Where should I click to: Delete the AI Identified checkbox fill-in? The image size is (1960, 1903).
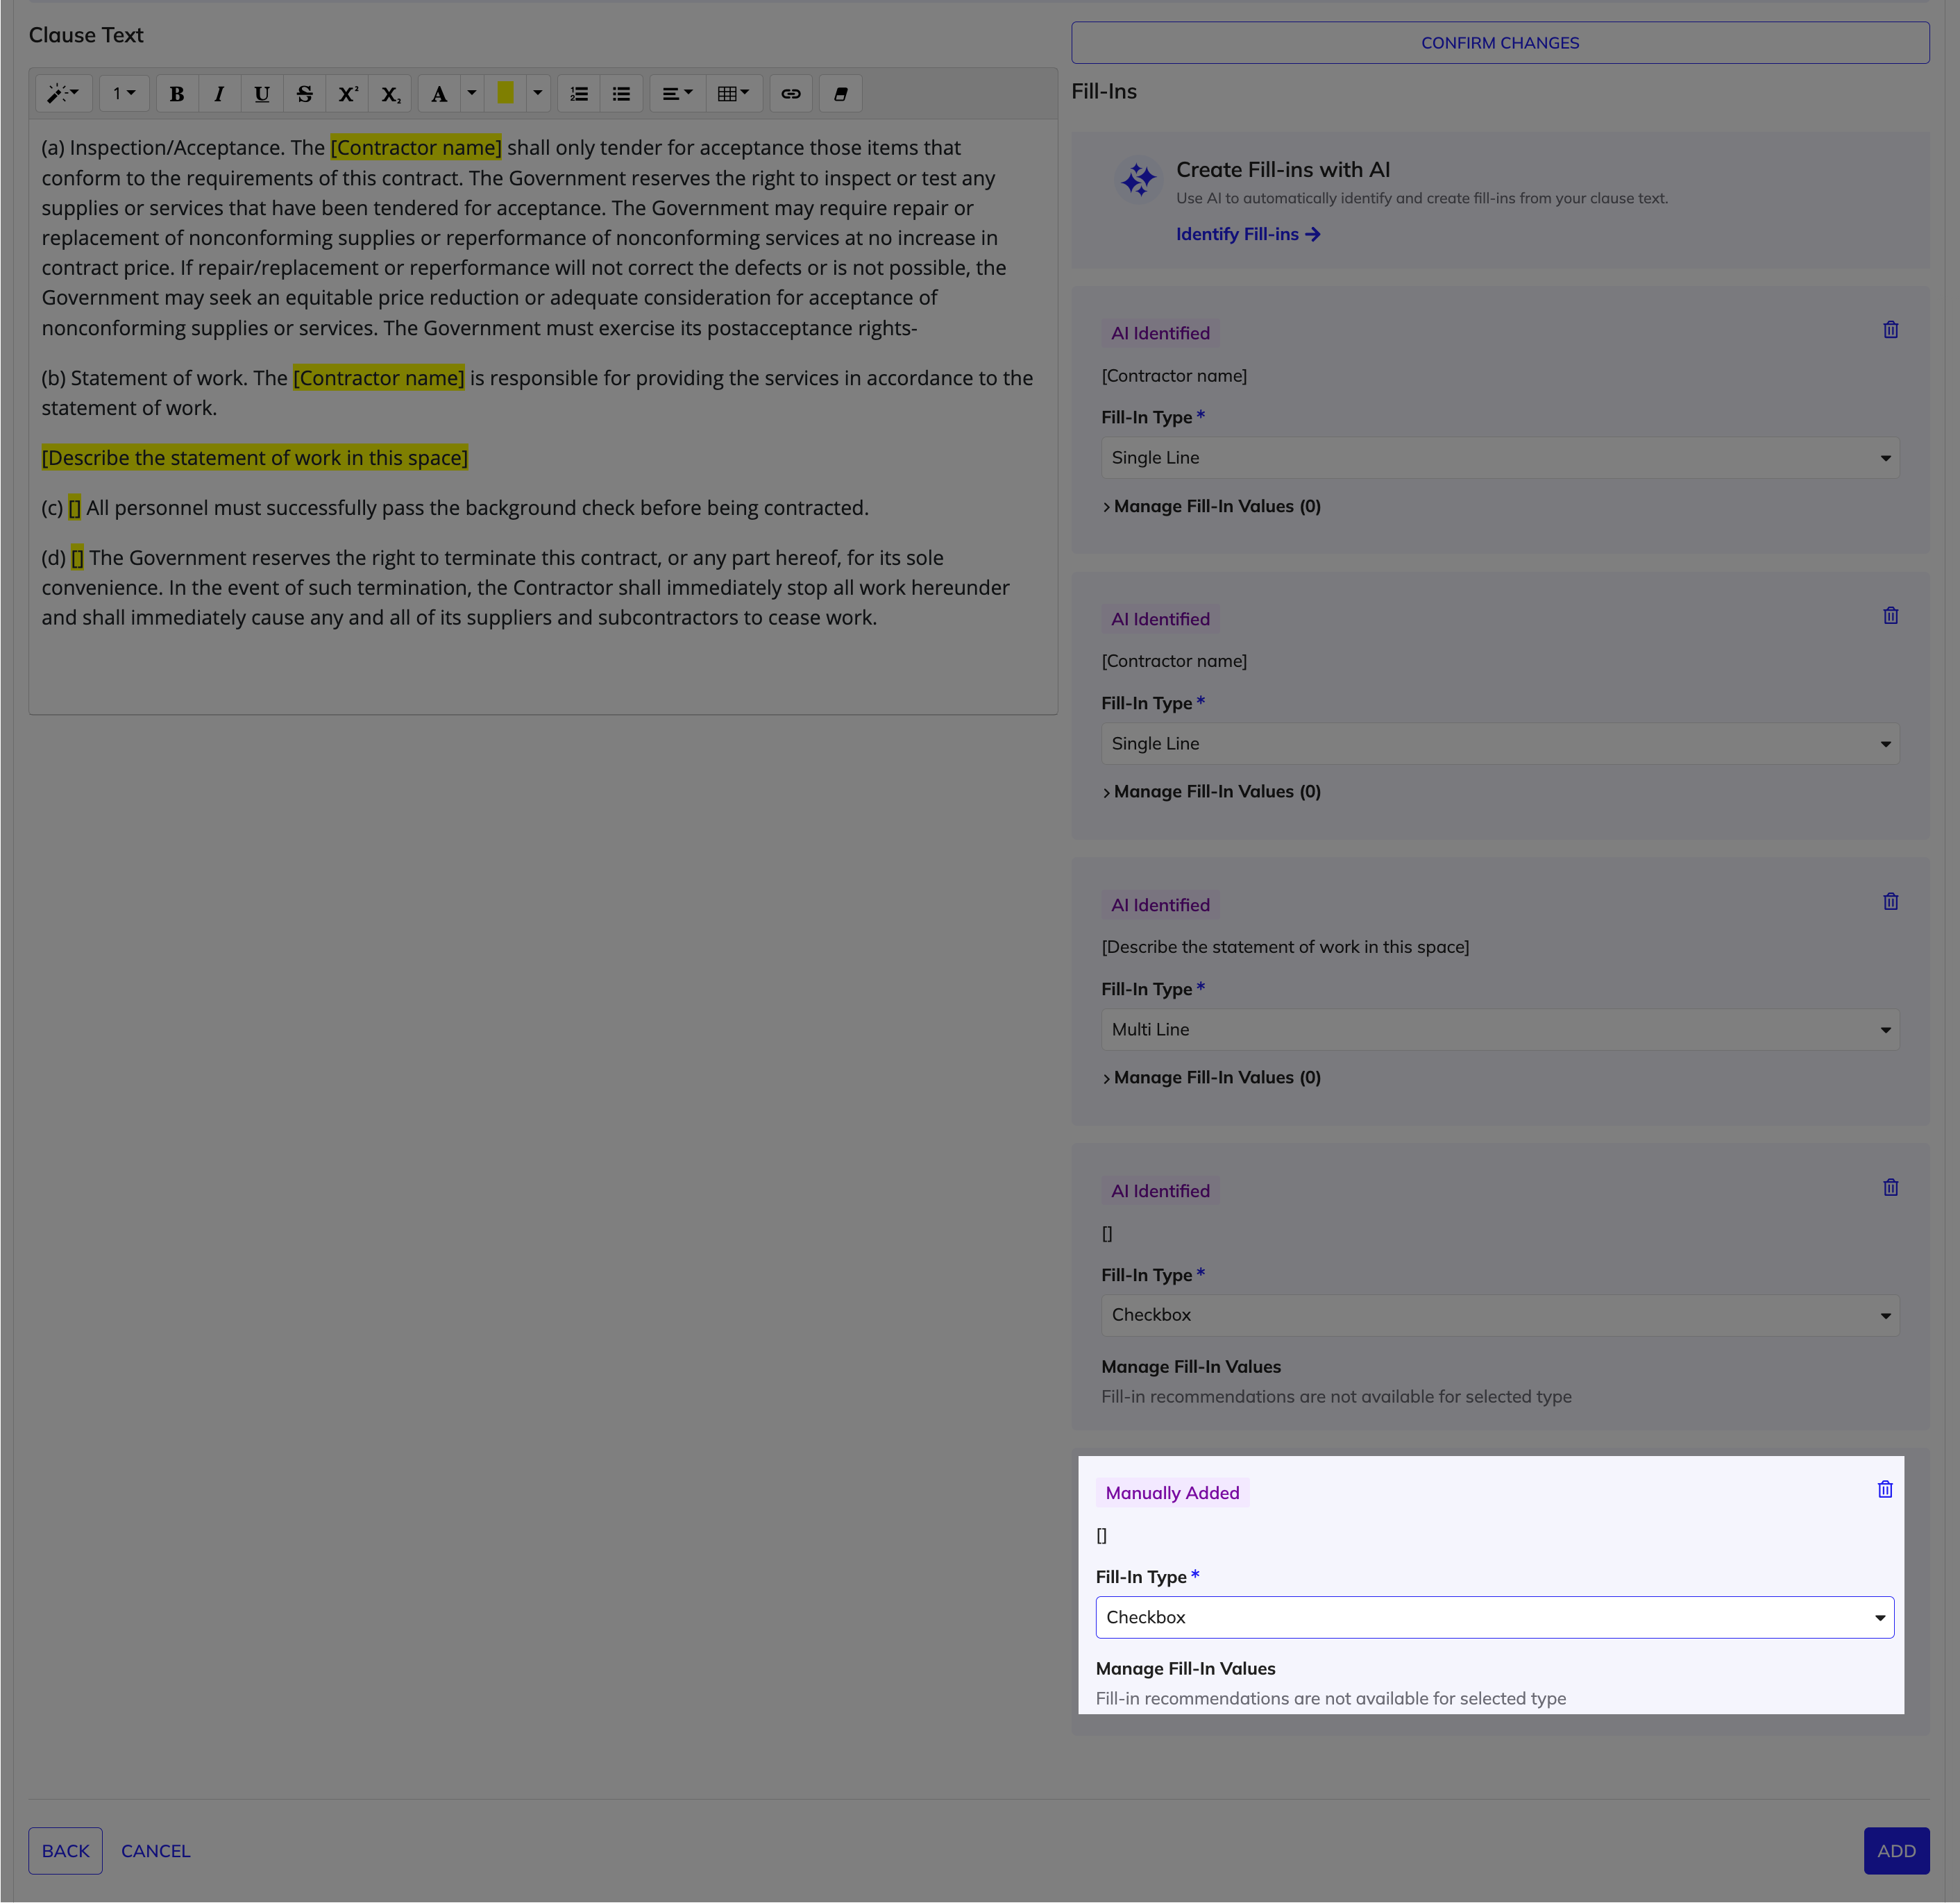1890,1188
